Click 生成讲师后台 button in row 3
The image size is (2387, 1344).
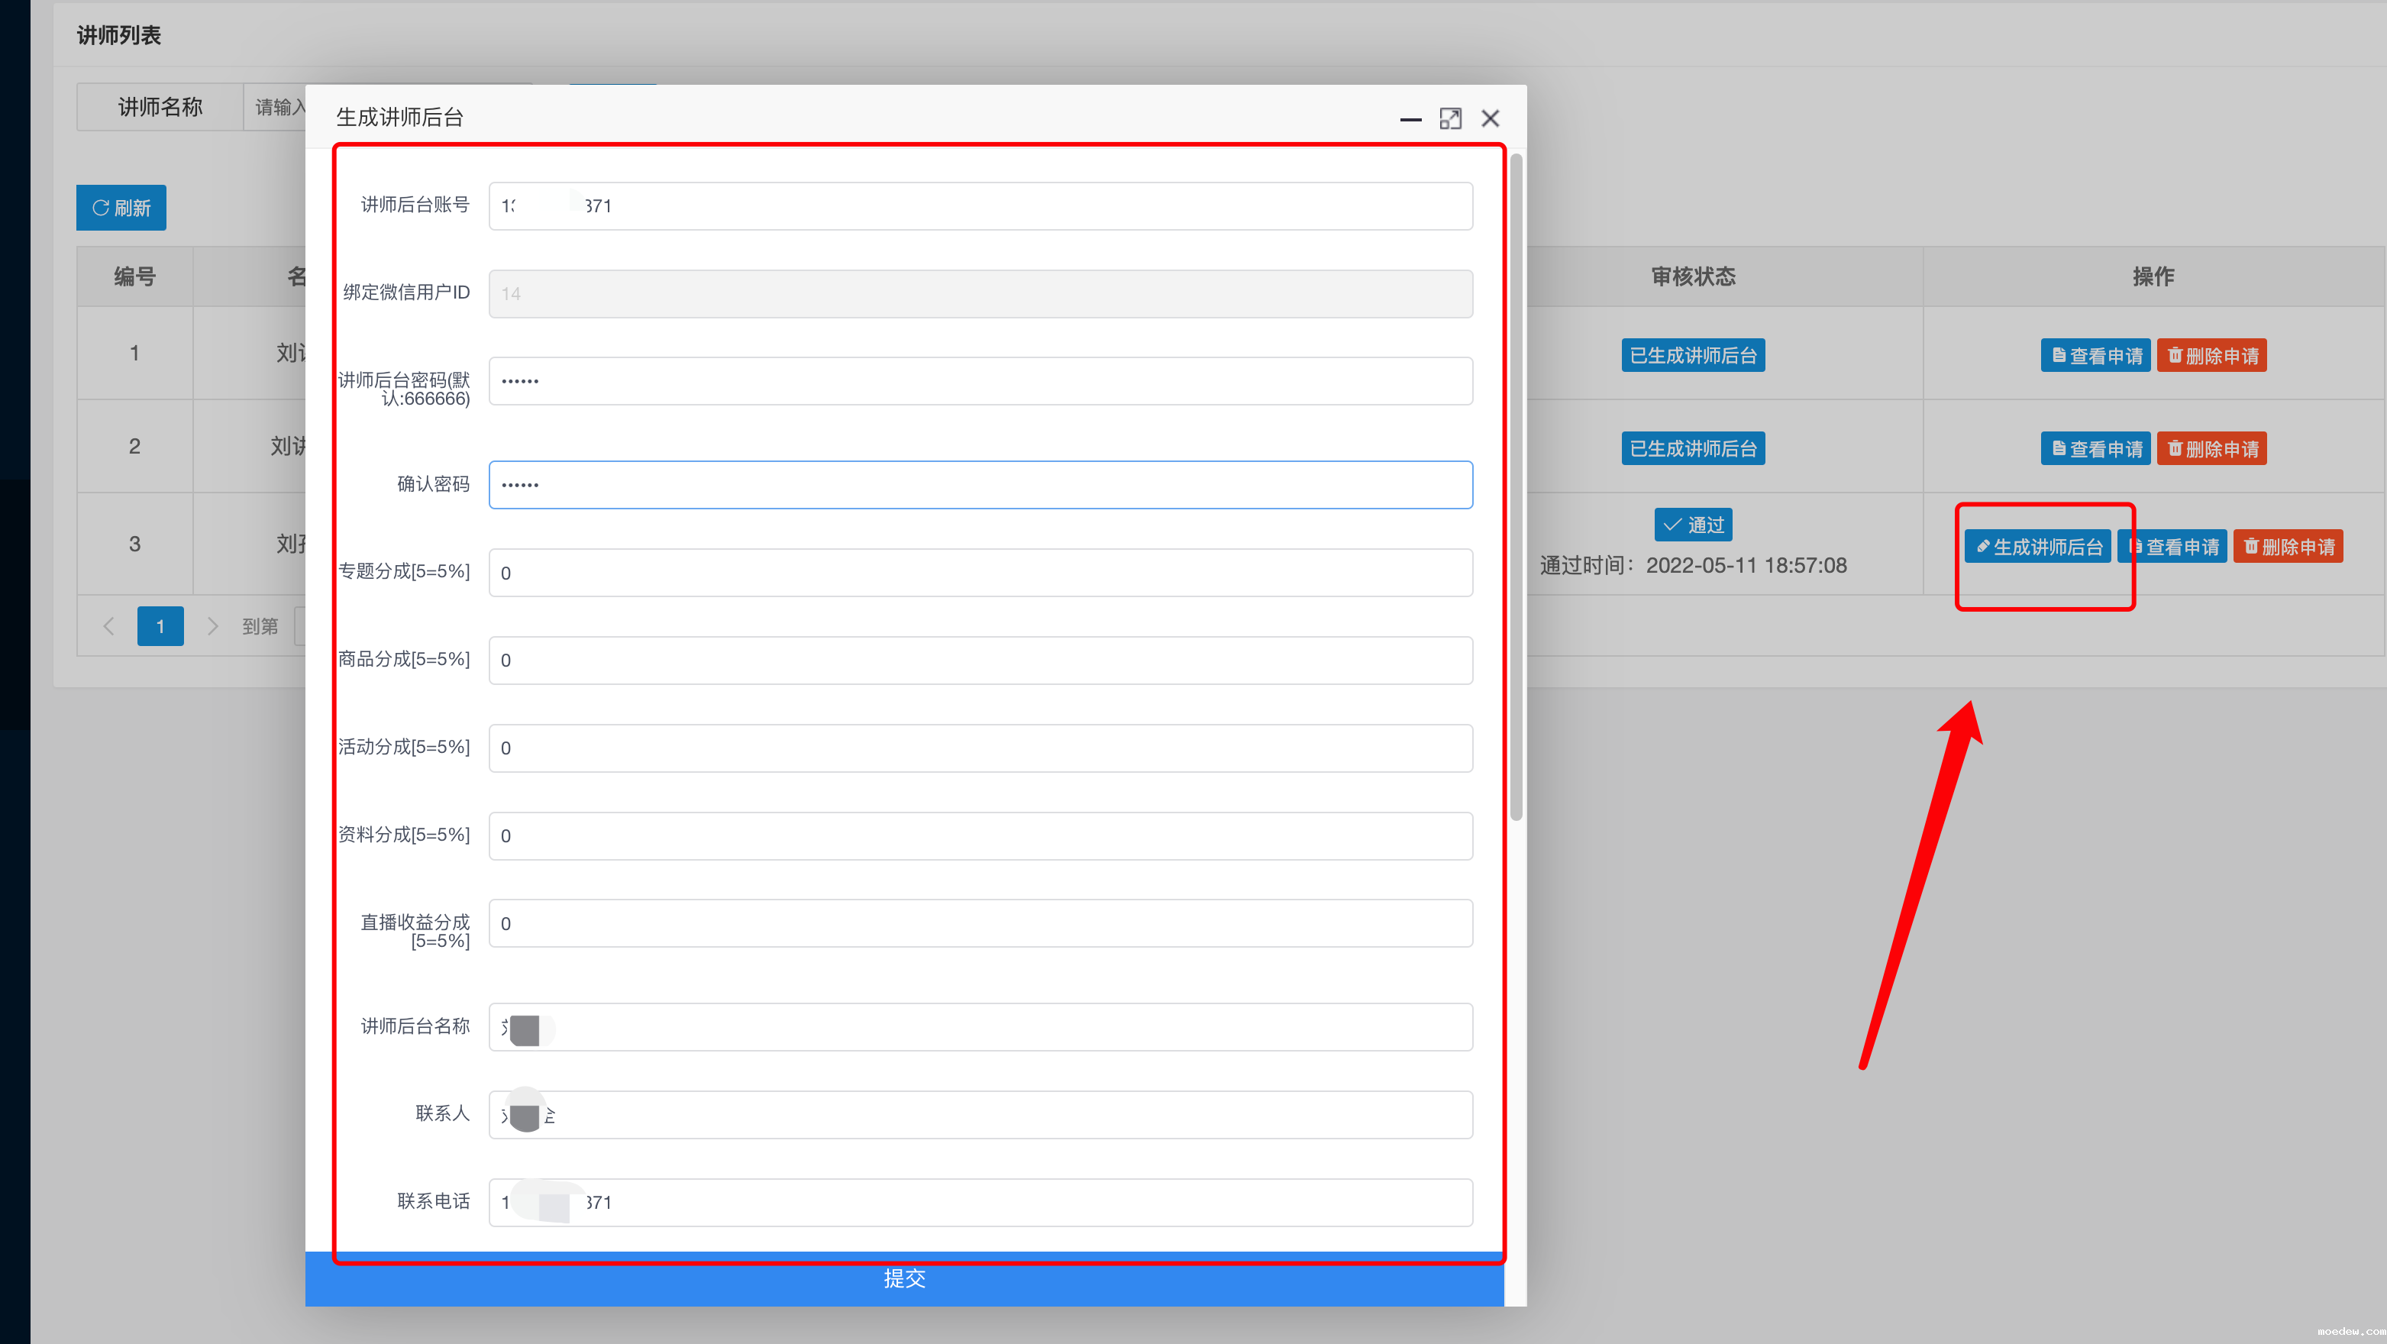pyautogui.click(x=2038, y=547)
